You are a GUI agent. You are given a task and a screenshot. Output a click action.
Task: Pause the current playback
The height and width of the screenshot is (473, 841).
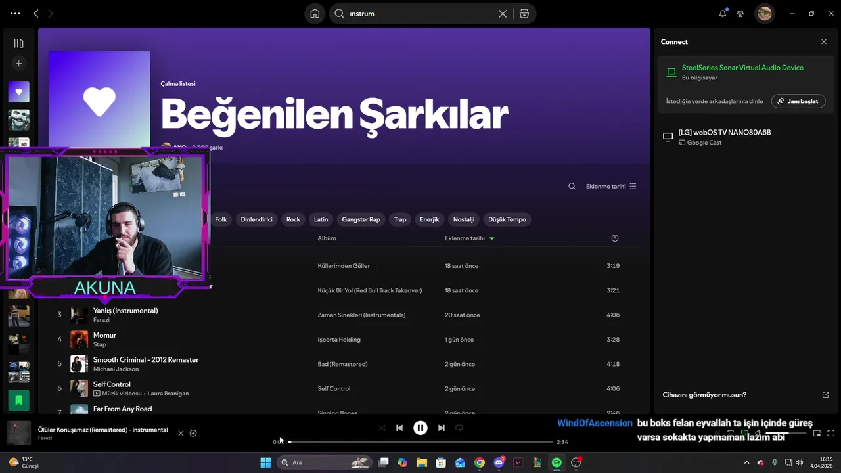tap(420, 428)
